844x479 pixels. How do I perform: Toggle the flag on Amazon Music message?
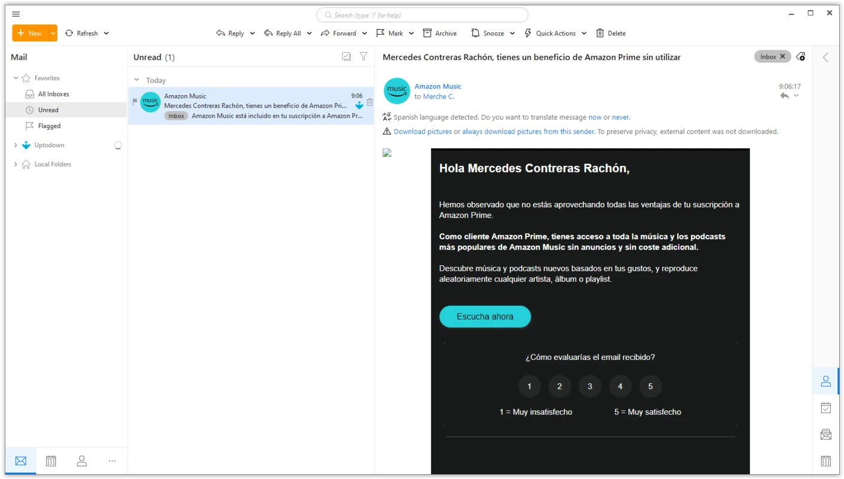[x=135, y=101]
